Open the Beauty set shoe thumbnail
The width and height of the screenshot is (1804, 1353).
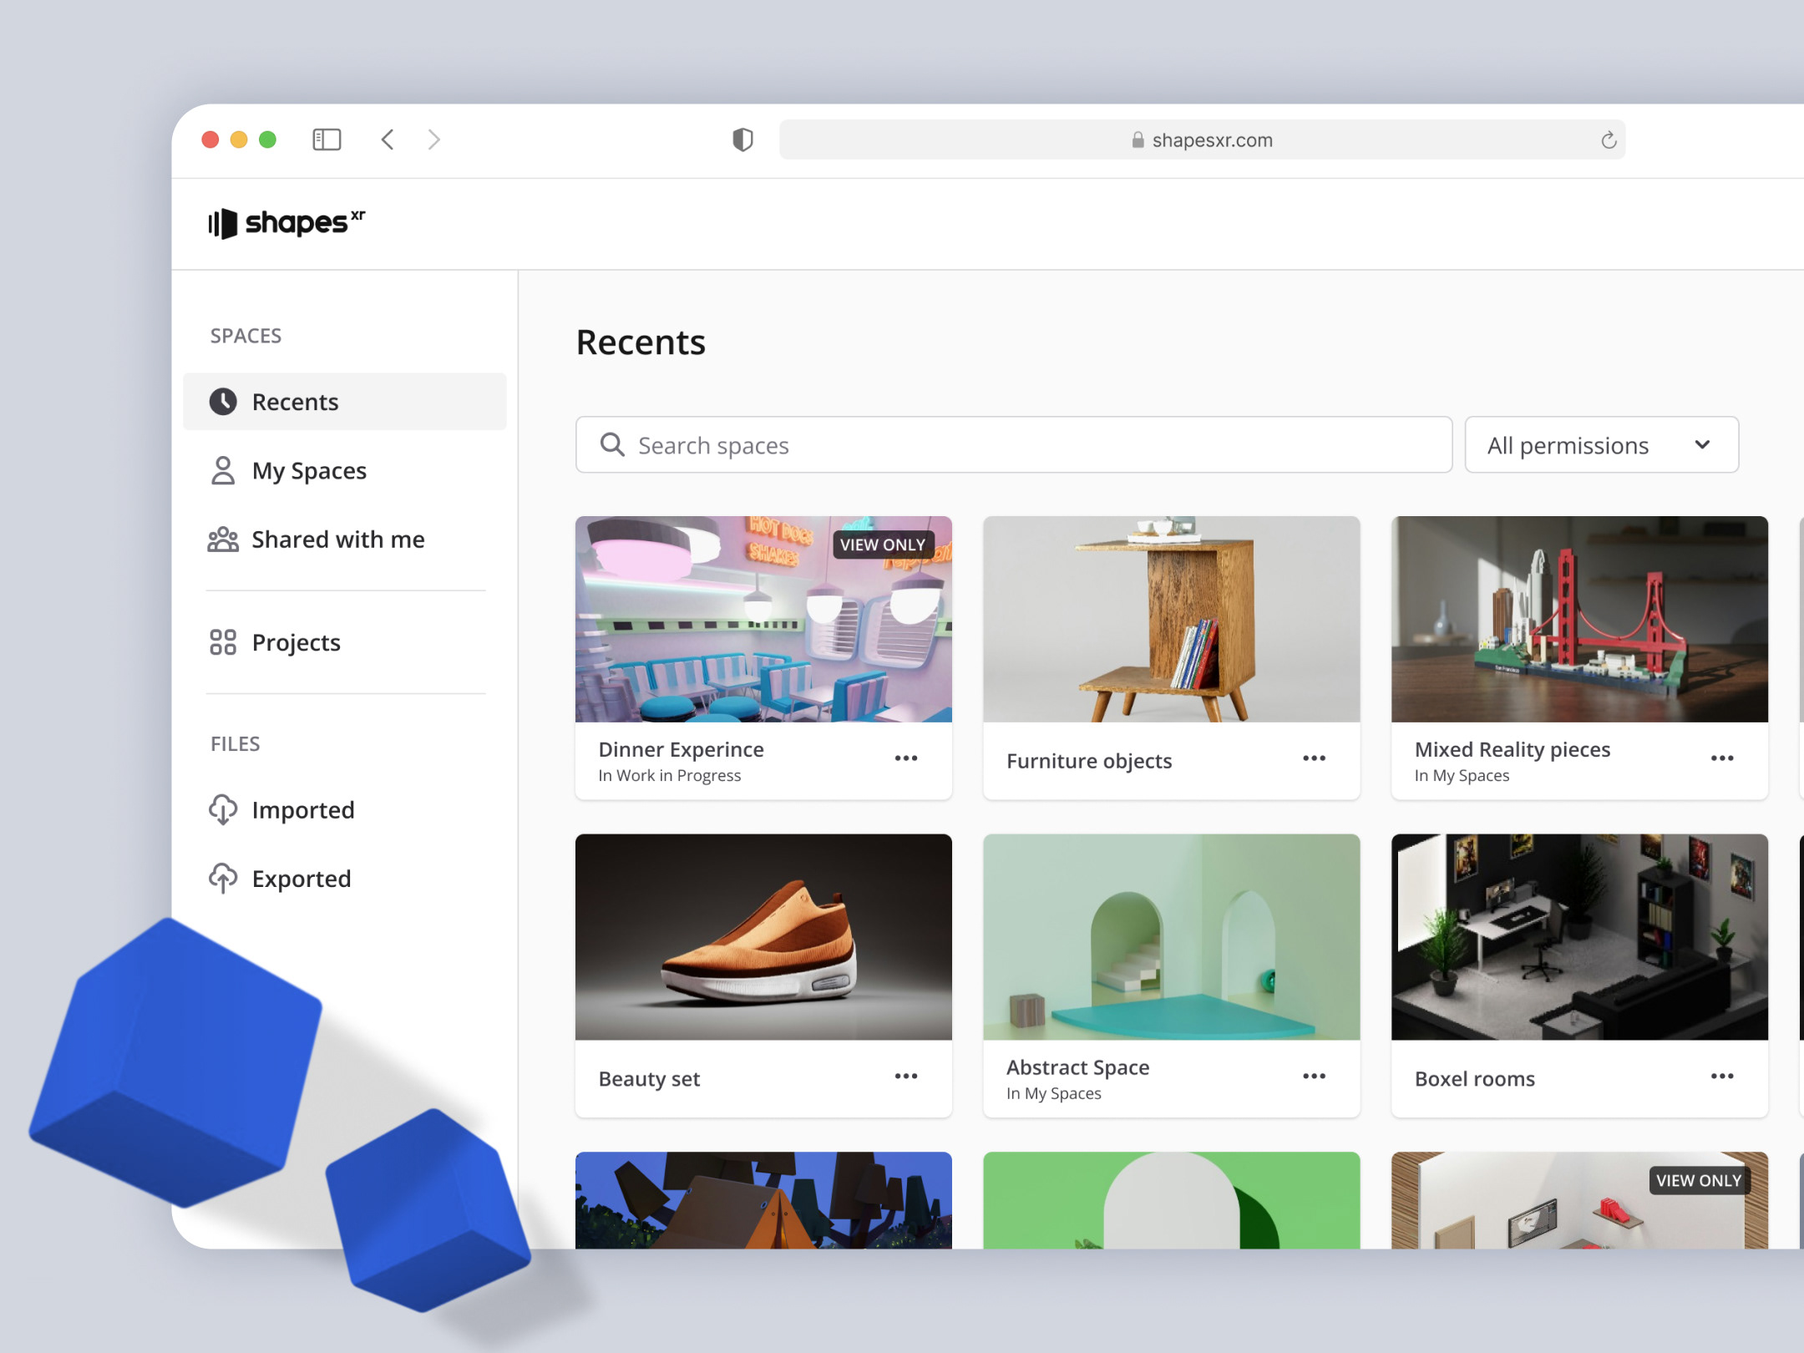point(763,937)
